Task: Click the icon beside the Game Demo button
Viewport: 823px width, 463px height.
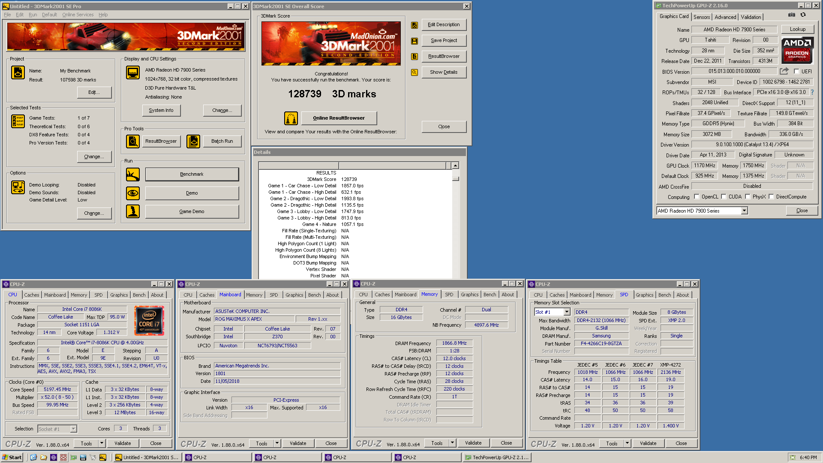Action: pyautogui.click(x=133, y=211)
